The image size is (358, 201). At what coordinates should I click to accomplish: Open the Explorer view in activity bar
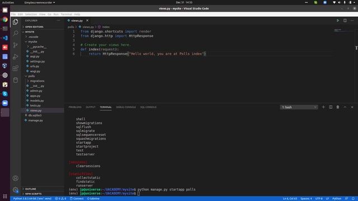[15, 22]
